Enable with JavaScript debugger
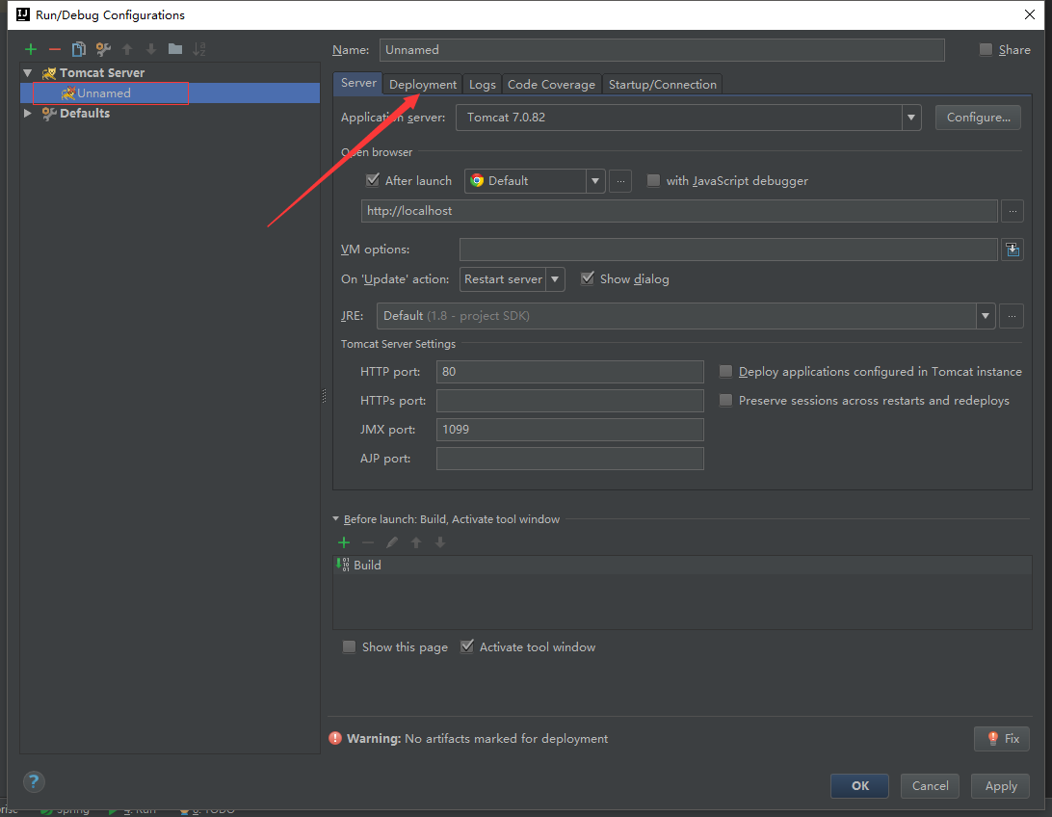This screenshot has width=1052, height=817. (x=653, y=180)
